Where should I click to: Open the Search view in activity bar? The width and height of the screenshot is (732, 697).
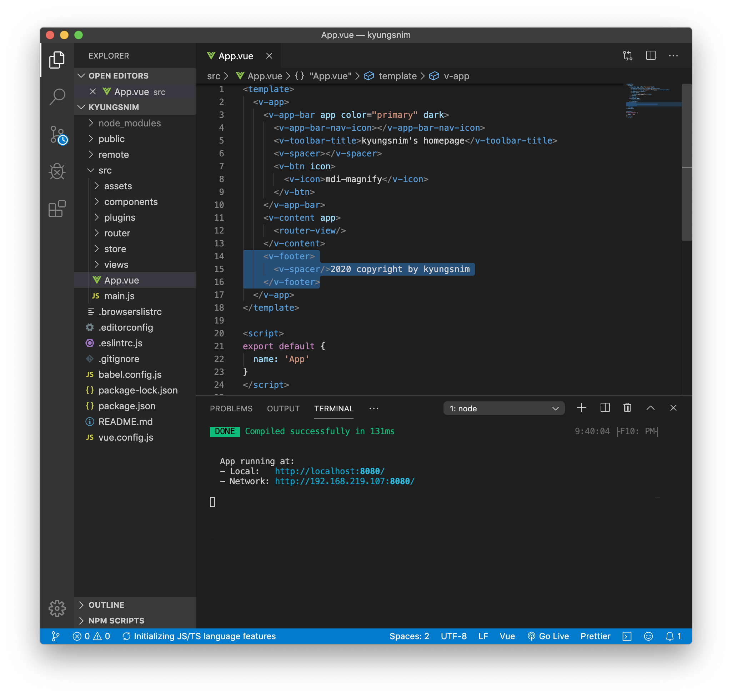pos(57,97)
